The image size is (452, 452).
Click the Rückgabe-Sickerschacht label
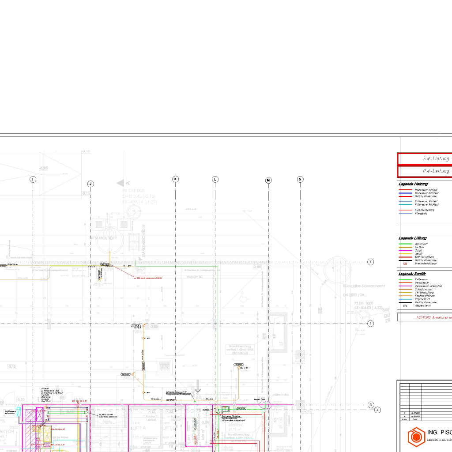[364, 286]
